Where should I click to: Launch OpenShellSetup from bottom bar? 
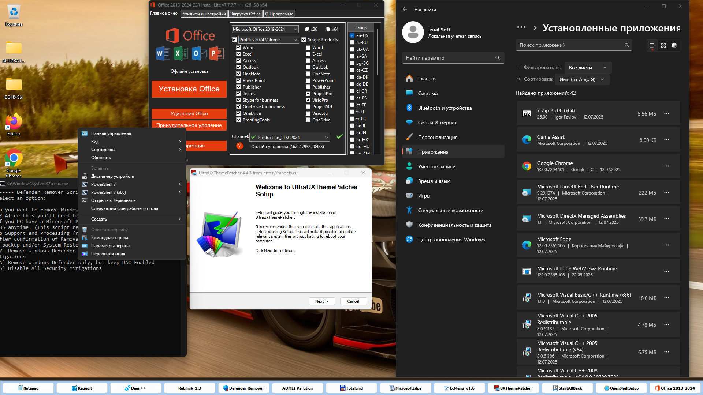coord(621,388)
